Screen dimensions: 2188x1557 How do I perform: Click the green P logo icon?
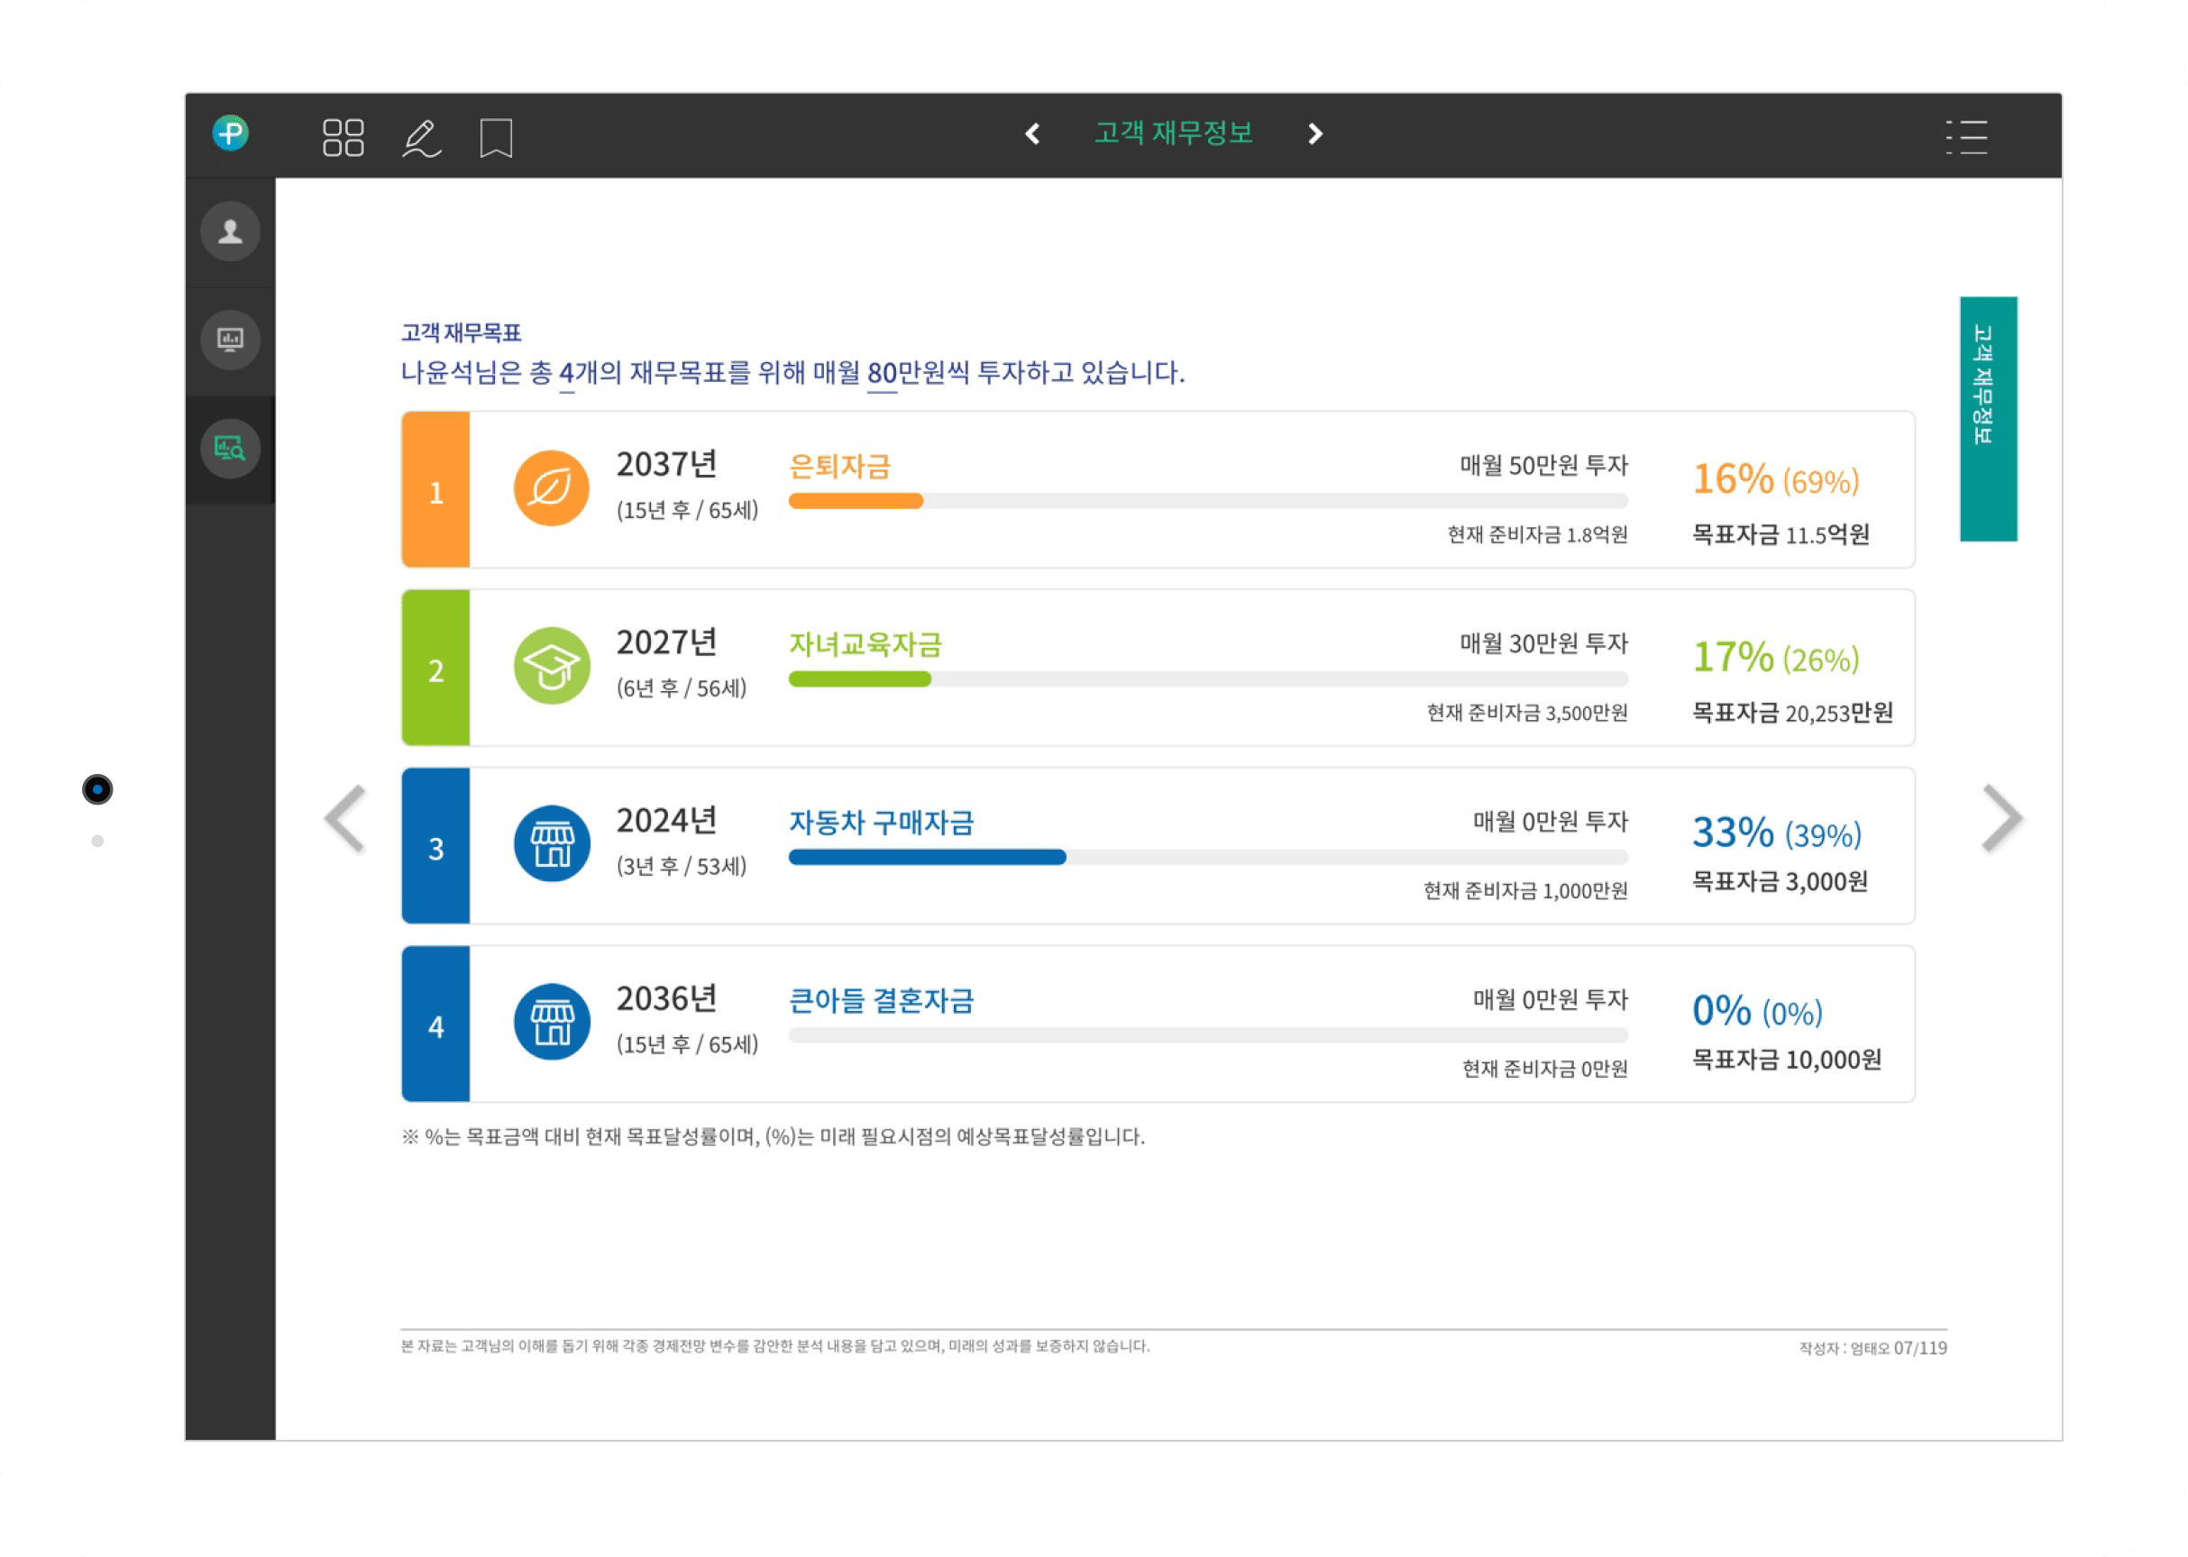pos(230,133)
